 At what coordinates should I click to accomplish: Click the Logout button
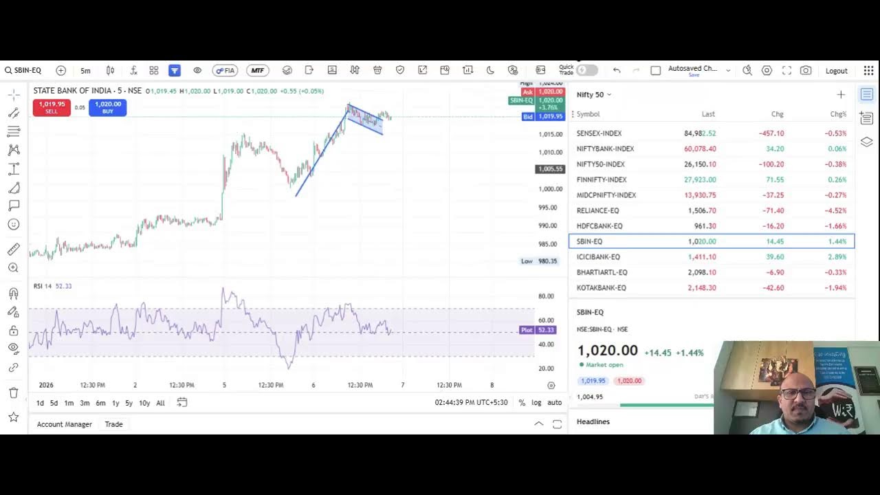837,71
